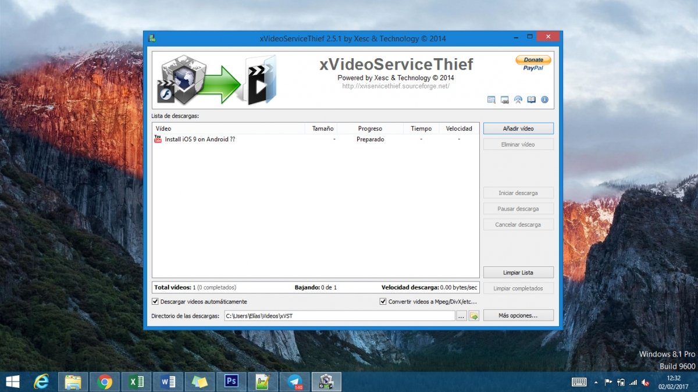Close the xVideoServiceThief window
Viewport: 698px width, 392px height.
point(548,37)
